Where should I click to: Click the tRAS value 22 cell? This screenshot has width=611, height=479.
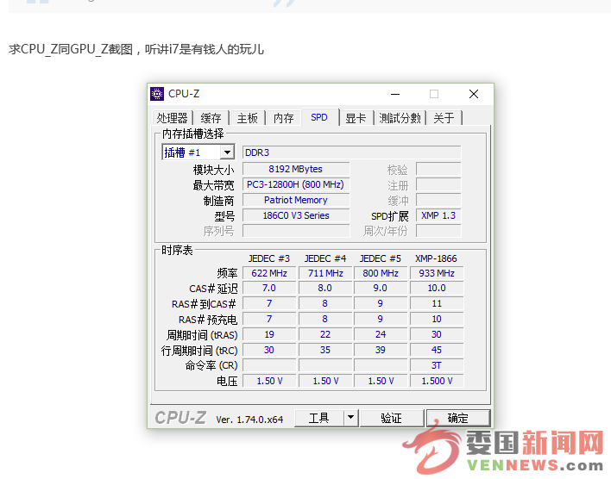click(325, 334)
